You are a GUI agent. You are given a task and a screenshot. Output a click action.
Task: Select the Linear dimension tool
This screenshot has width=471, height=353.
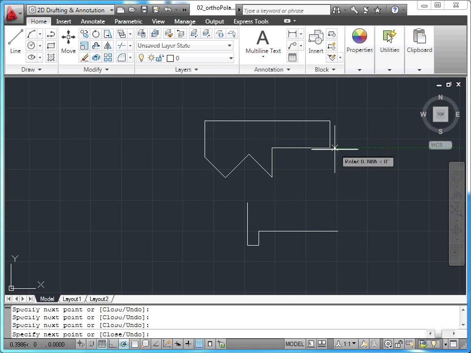292,34
